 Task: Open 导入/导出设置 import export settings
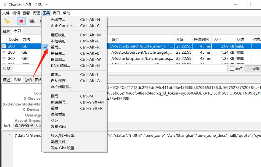(x=74, y=136)
